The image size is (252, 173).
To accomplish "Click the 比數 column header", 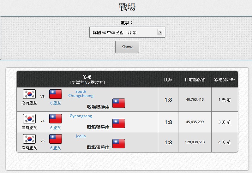I will coord(168,80).
